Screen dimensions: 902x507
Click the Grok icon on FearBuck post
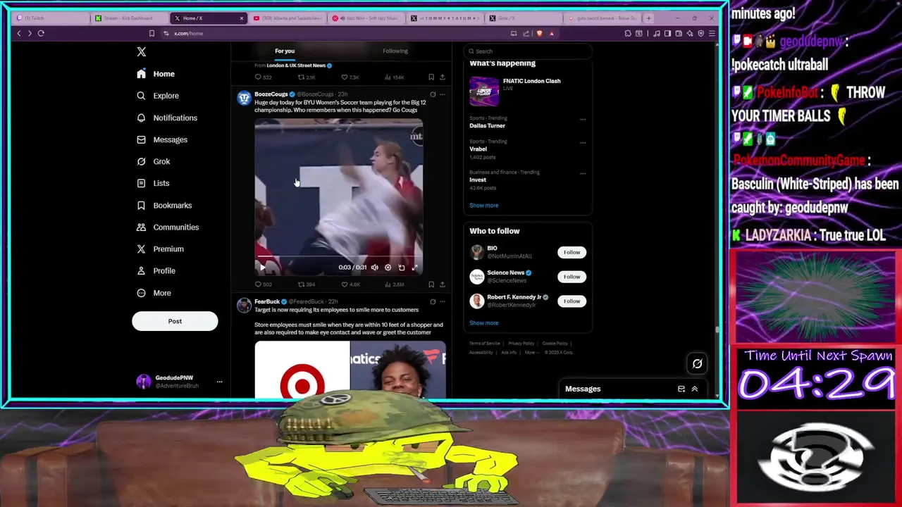433,301
